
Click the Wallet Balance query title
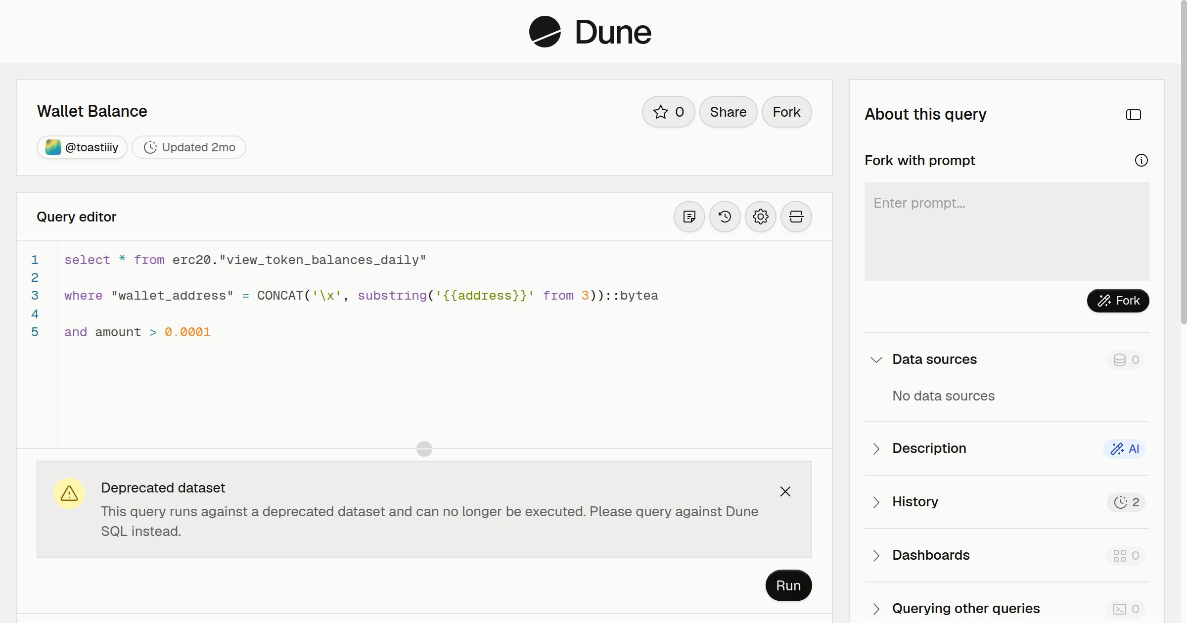coord(92,111)
